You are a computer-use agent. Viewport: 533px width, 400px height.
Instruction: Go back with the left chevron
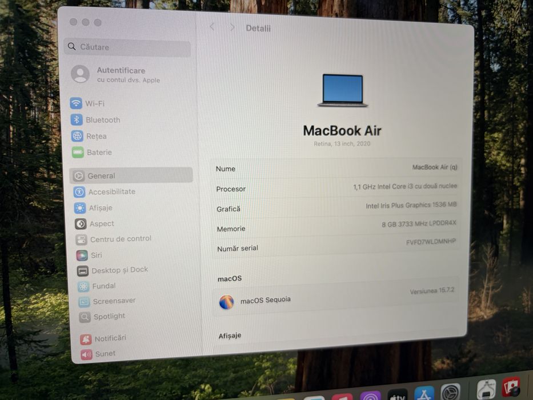(212, 26)
